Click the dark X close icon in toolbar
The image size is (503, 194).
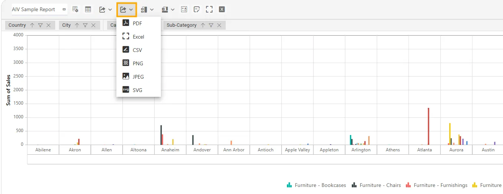point(222,9)
